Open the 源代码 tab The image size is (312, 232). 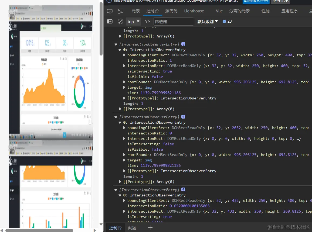171,11
